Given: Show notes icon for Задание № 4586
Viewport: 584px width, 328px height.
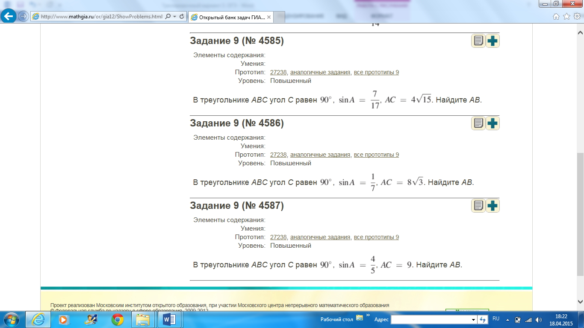Looking at the screenshot, I should [478, 123].
